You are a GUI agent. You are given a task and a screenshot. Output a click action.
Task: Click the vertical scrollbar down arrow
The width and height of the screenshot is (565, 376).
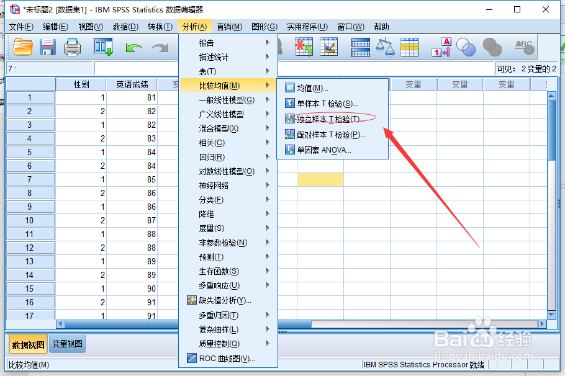pyautogui.click(x=551, y=315)
